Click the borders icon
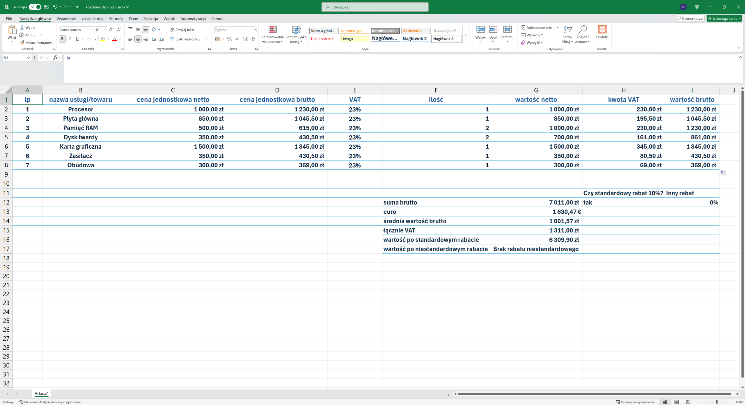 [90, 39]
